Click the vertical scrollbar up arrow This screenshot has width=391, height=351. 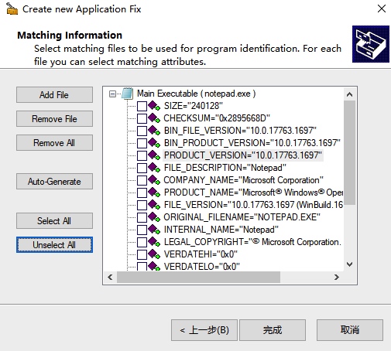tap(350, 94)
